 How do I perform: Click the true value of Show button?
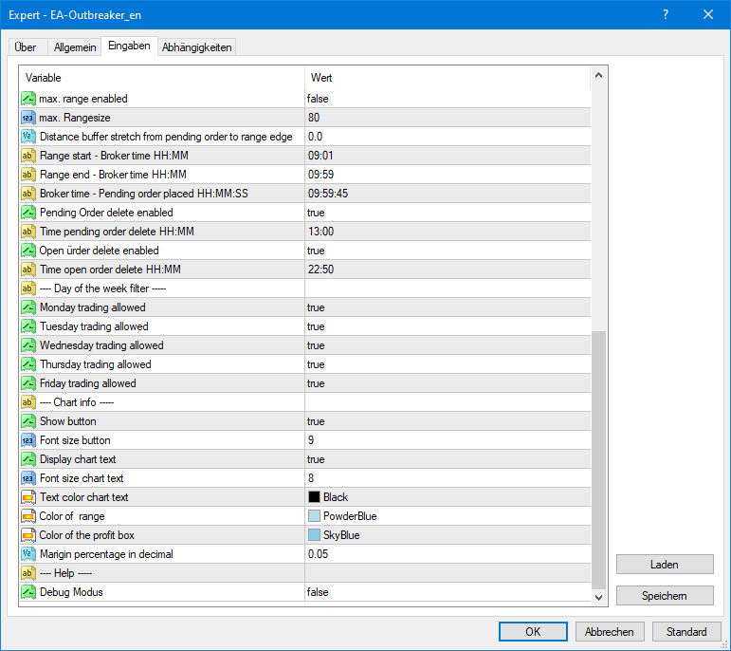316,421
